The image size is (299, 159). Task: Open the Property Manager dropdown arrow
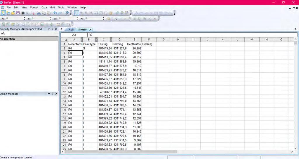tap(49, 29)
